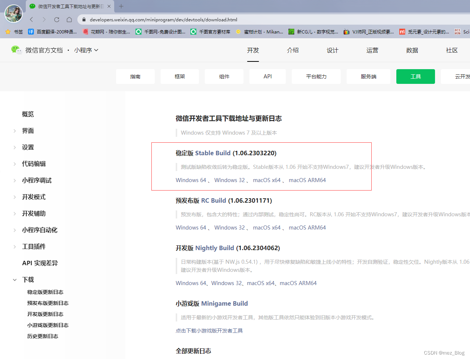470x359 pixels.
Task: Select the 社区 top tab
Action: click(452, 50)
